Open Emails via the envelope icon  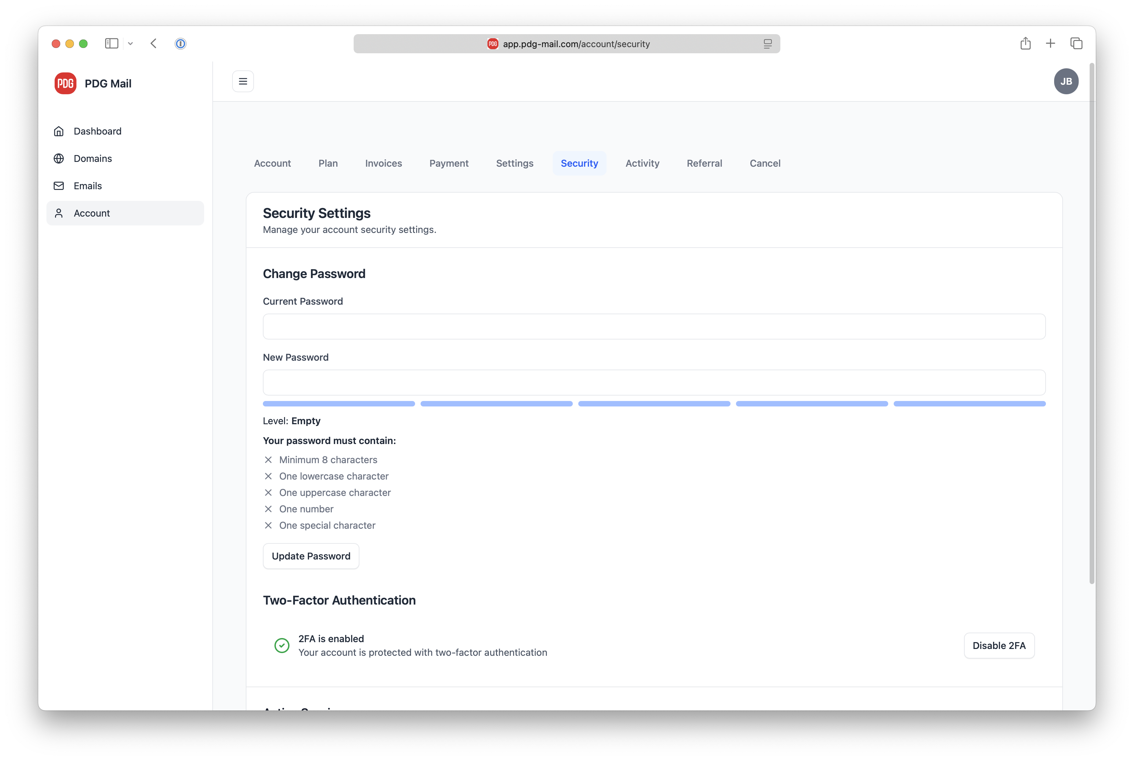coord(59,186)
